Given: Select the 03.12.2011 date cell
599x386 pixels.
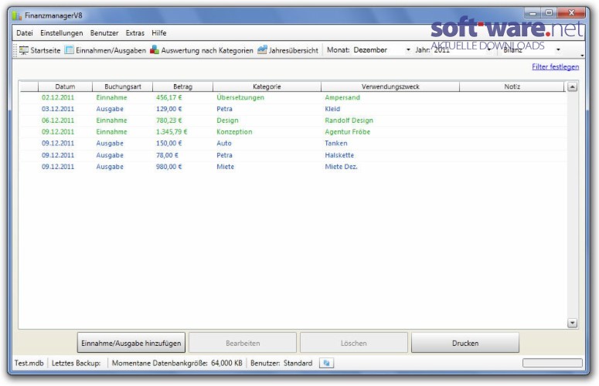Looking at the screenshot, I should click(x=58, y=109).
